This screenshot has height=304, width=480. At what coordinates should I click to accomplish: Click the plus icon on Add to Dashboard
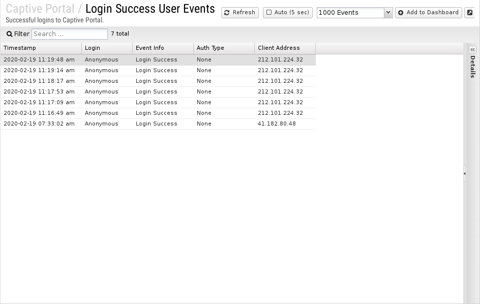coord(401,13)
